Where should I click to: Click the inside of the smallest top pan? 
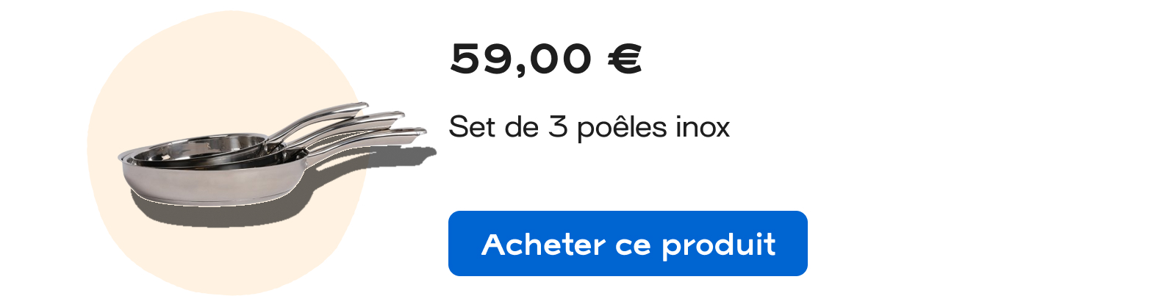[220, 144]
